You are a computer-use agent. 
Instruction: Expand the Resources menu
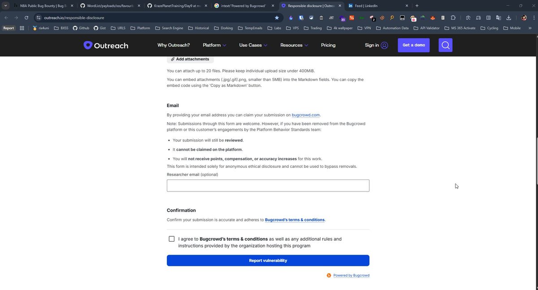[x=294, y=45]
